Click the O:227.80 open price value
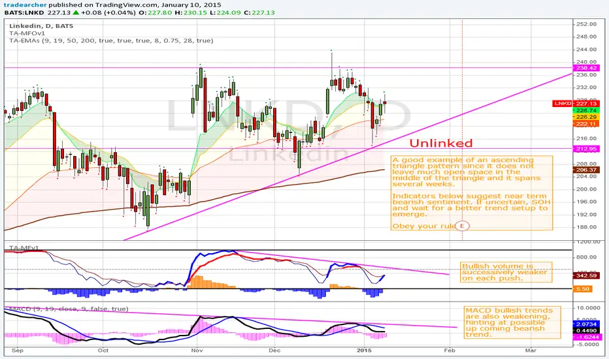Image resolution: width=609 pixels, height=359 pixels. coord(156,12)
